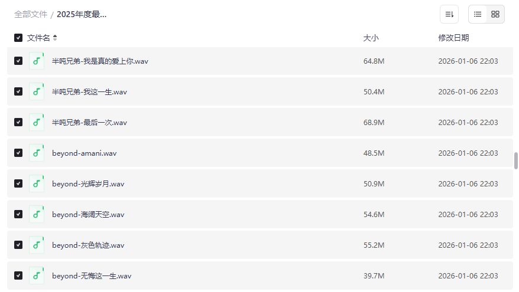Click audio file icon for beyond-海阔天空.wav
The image size is (519, 292).
point(37,214)
